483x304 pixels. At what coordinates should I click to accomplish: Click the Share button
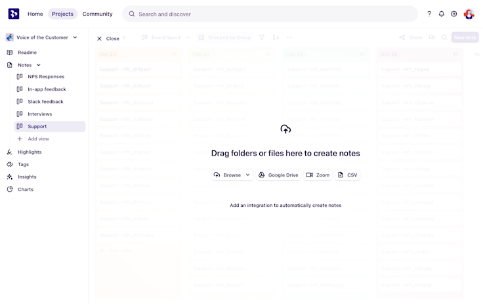[x=411, y=37]
